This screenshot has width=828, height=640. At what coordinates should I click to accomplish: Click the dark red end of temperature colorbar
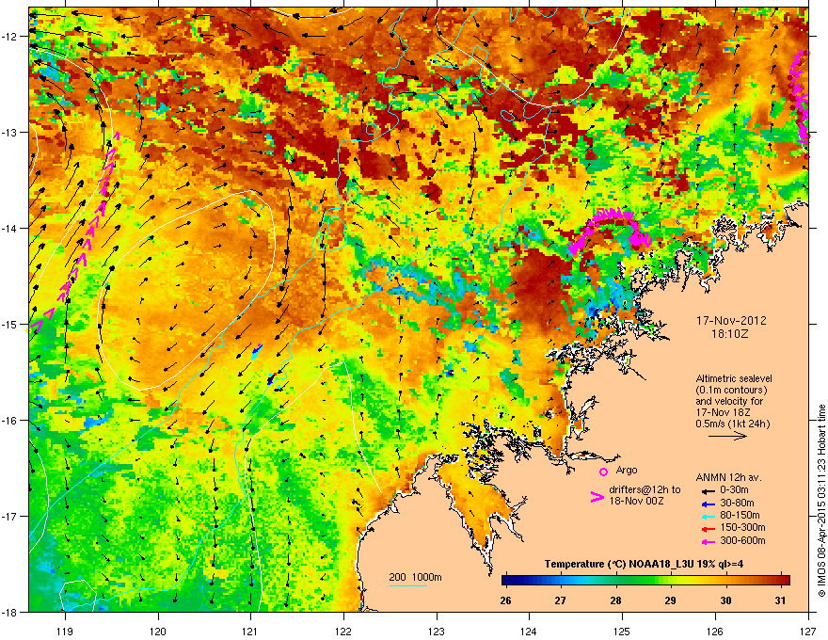pyautogui.click(x=784, y=581)
